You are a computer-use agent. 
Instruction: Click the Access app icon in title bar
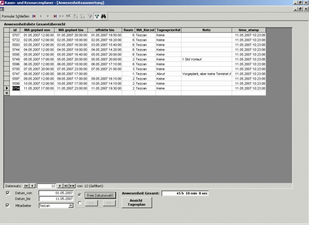(x=2, y=3)
